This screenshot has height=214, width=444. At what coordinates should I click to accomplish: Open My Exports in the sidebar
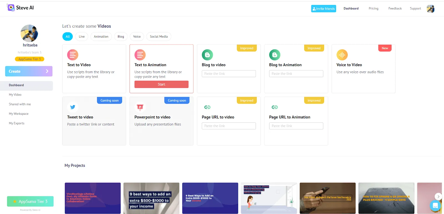click(x=17, y=123)
